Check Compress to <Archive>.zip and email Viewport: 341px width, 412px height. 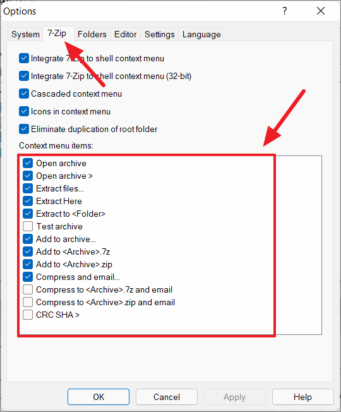pyautogui.click(x=28, y=302)
